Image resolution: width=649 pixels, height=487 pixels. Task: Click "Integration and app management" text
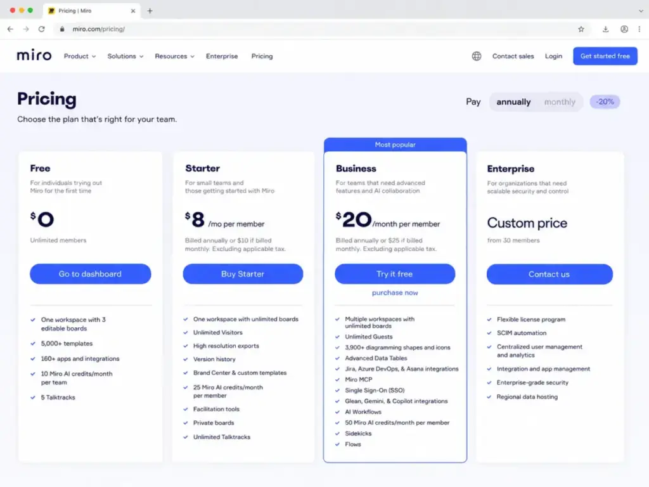pos(543,369)
